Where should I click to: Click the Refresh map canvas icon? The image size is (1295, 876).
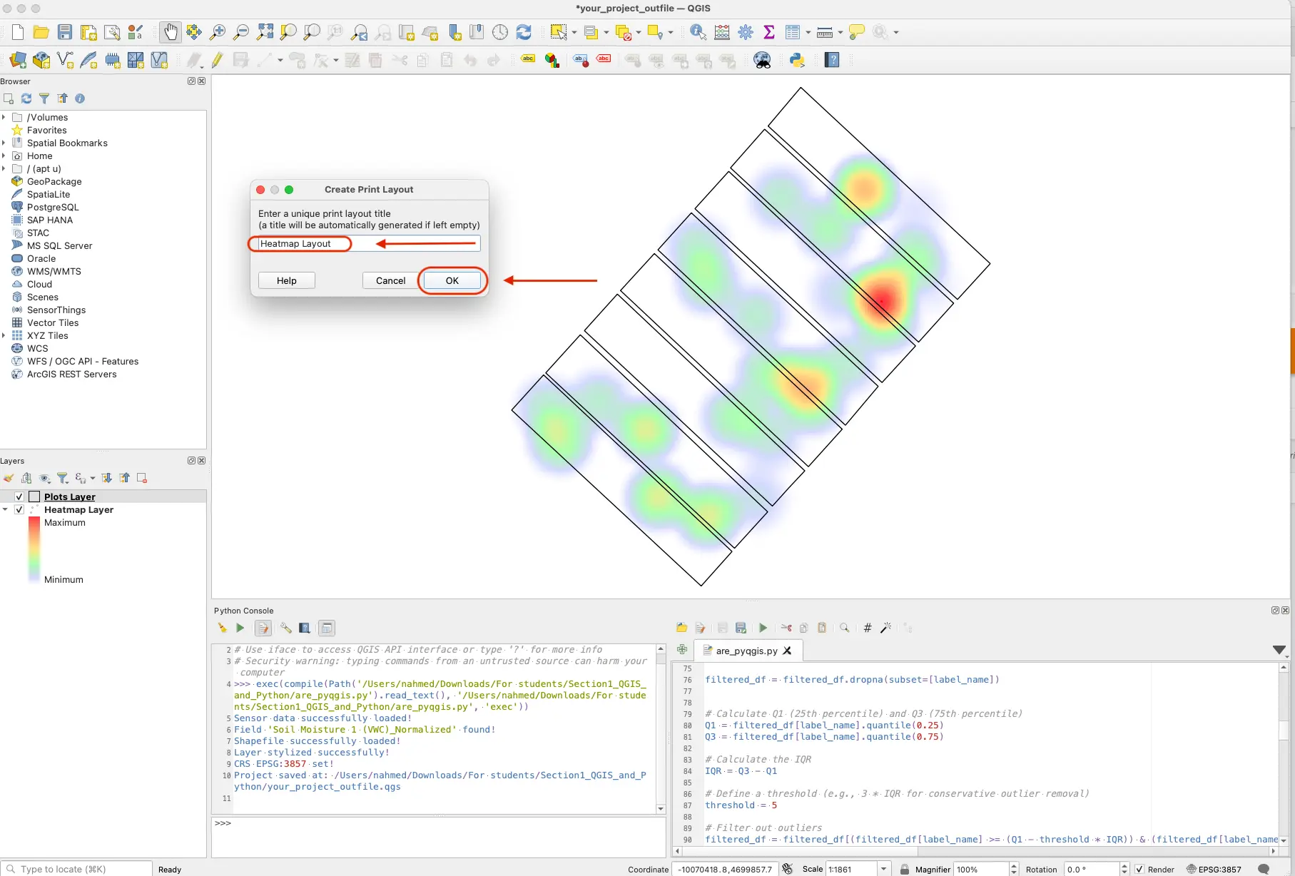524,32
